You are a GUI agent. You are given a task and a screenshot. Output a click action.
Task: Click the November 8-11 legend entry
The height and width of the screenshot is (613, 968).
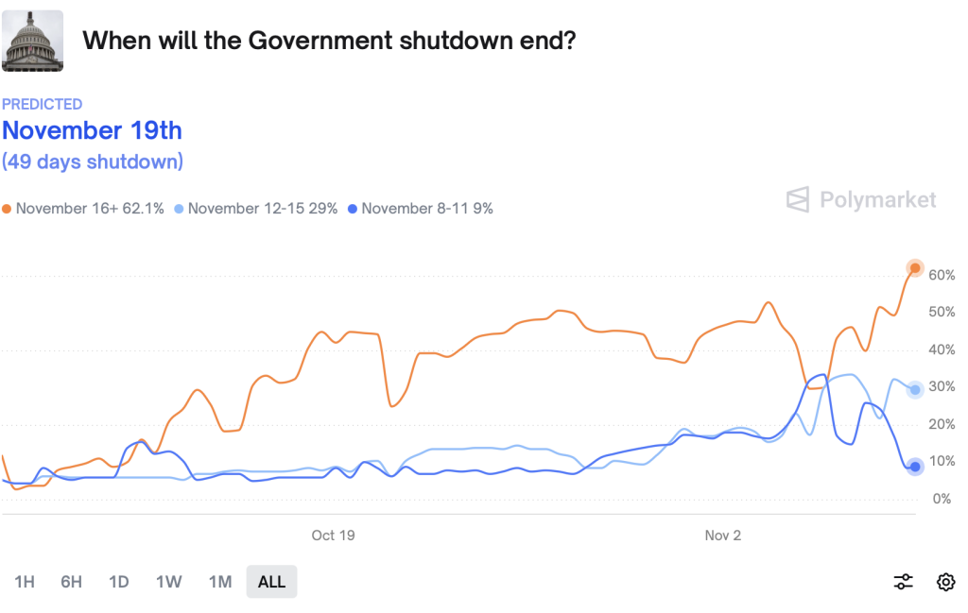click(422, 209)
